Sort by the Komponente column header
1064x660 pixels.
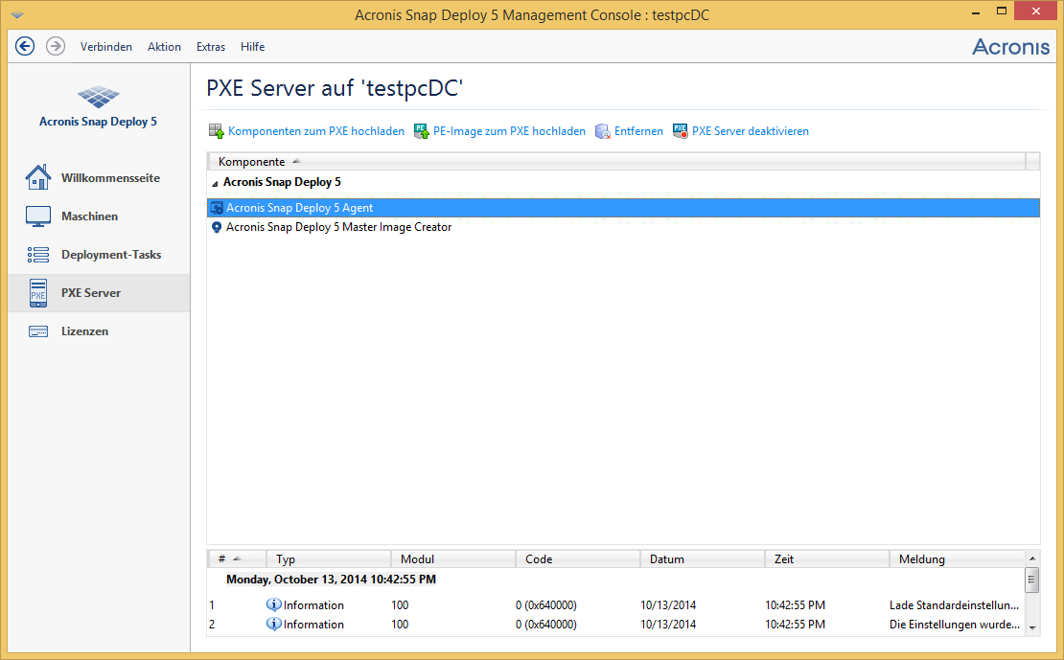(616, 162)
